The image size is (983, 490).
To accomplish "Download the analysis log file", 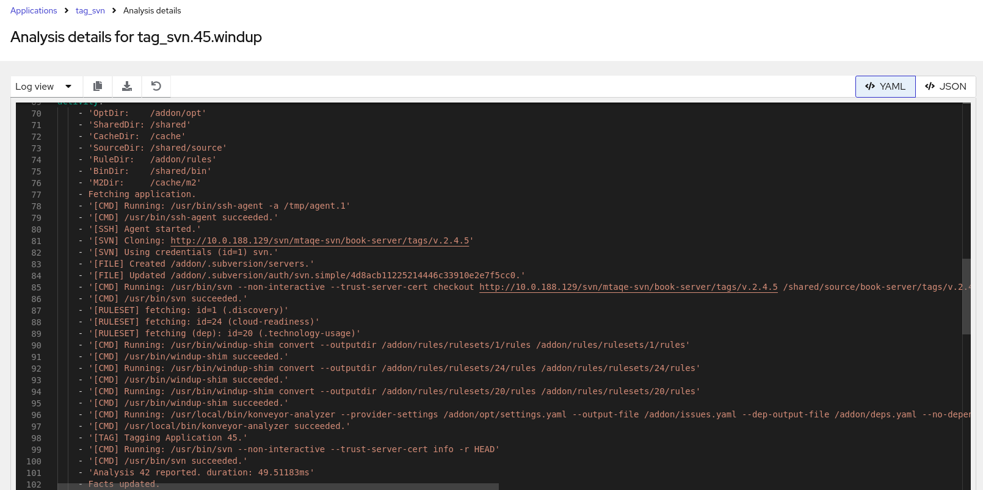I will click(x=127, y=86).
